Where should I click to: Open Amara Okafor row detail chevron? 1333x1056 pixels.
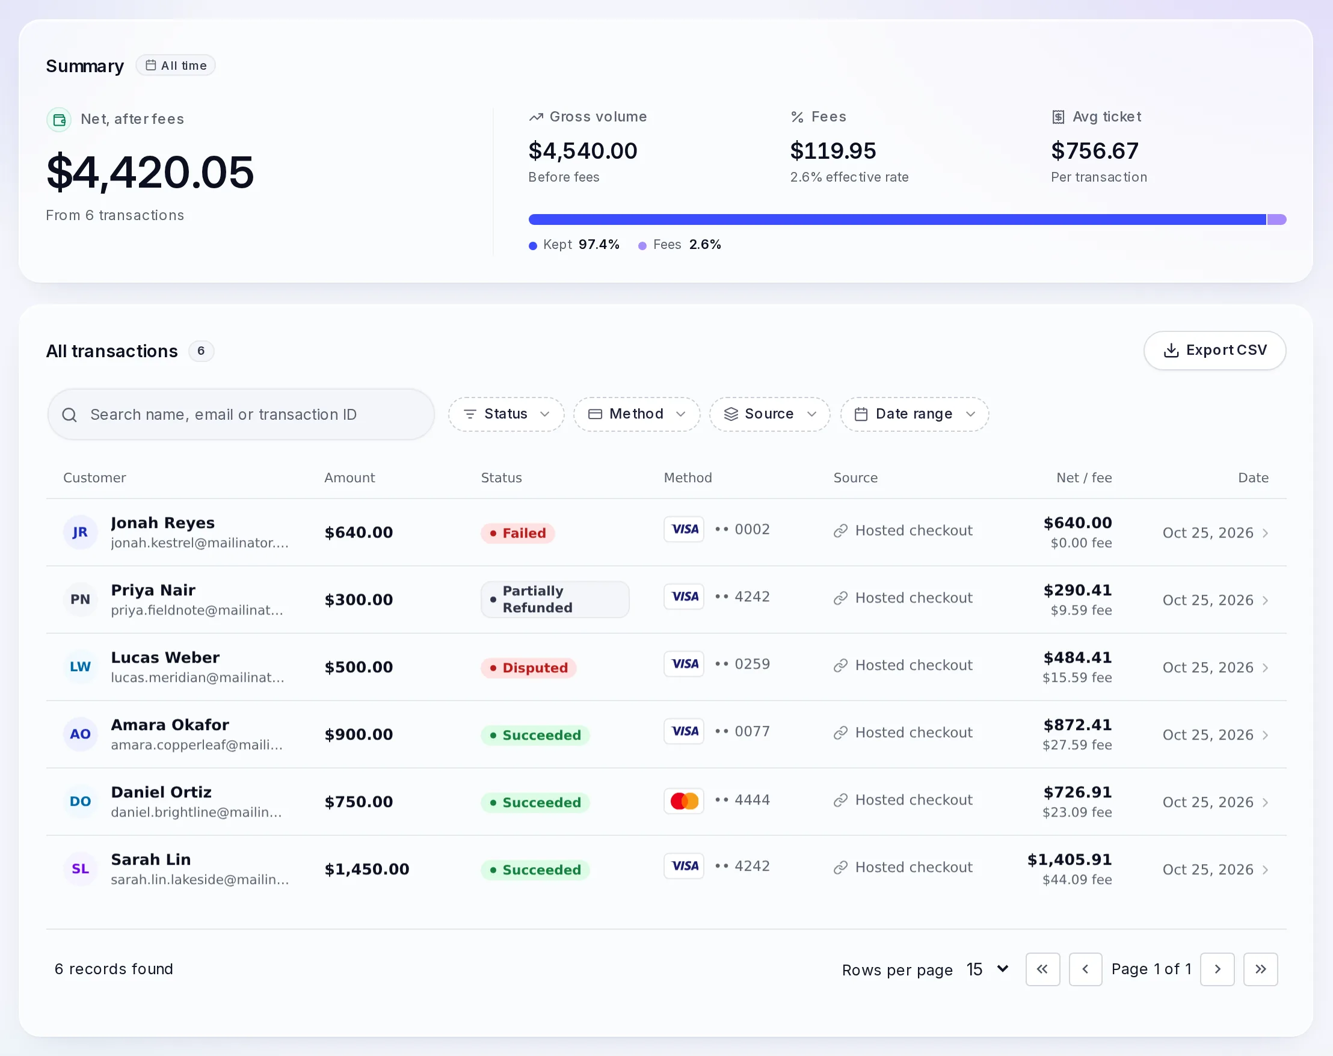(1265, 735)
